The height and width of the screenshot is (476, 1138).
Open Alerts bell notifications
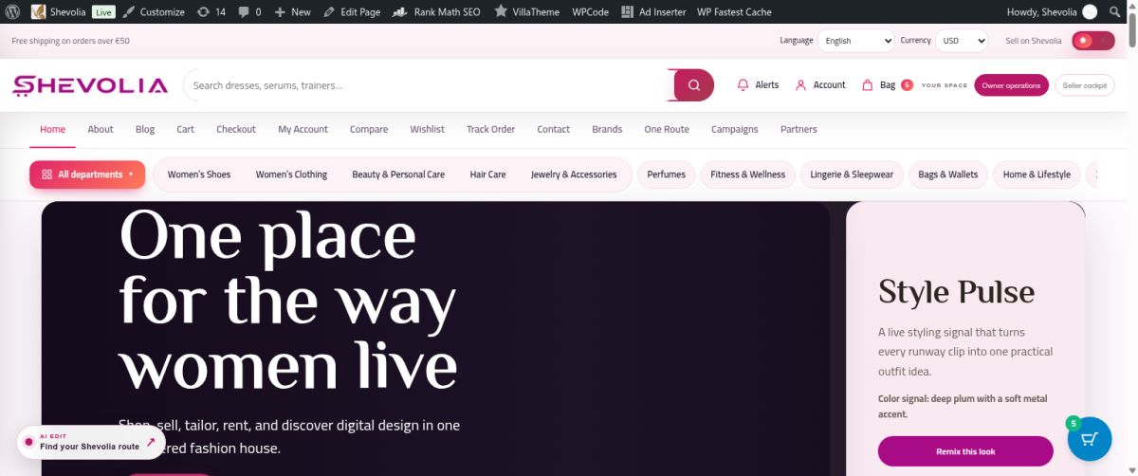click(758, 85)
